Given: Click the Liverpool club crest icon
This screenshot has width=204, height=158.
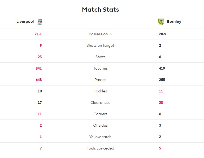Looking at the screenshot, I should [40, 22].
